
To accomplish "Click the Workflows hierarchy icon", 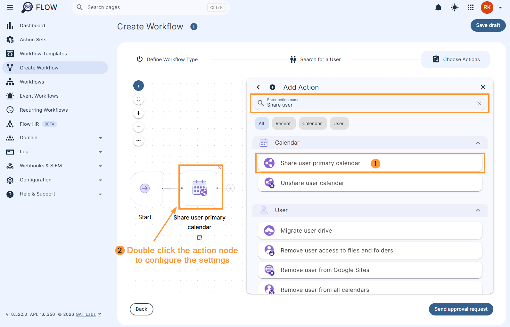I will click(10, 82).
